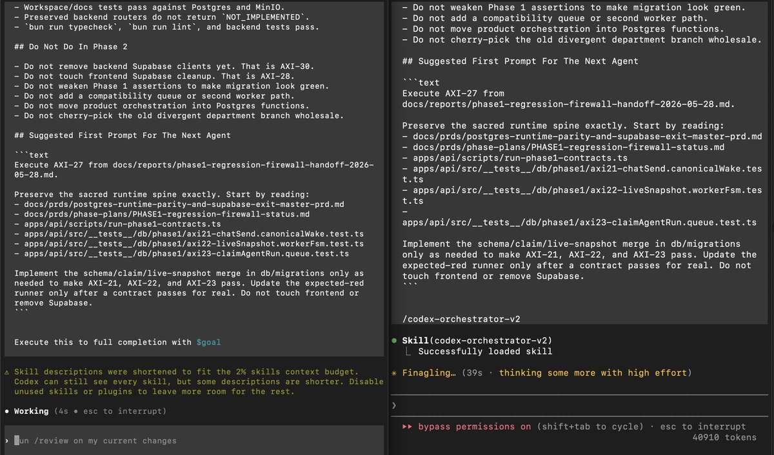Click right pane 'Execute AXI-27 from' line
The height and width of the screenshot is (455, 774).
pos(453,93)
